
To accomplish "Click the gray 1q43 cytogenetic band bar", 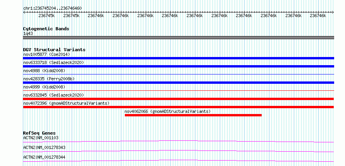I will pos(178,38).
